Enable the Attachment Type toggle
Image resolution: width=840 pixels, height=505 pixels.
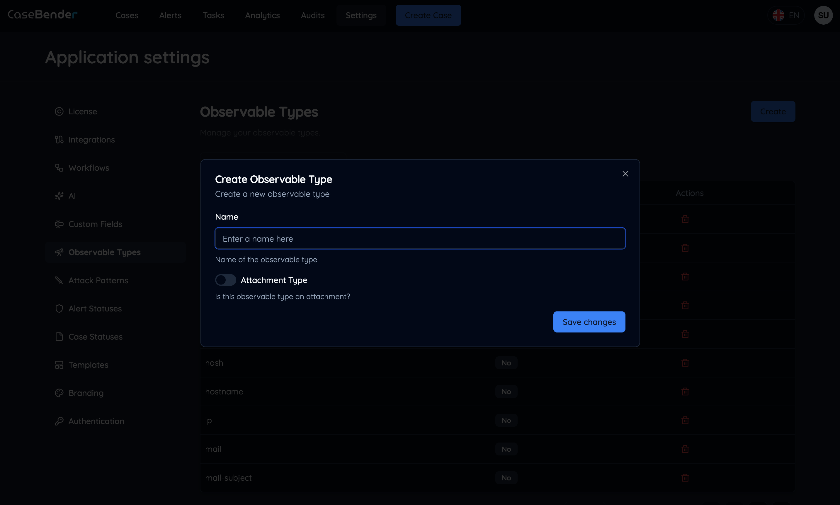click(x=225, y=280)
